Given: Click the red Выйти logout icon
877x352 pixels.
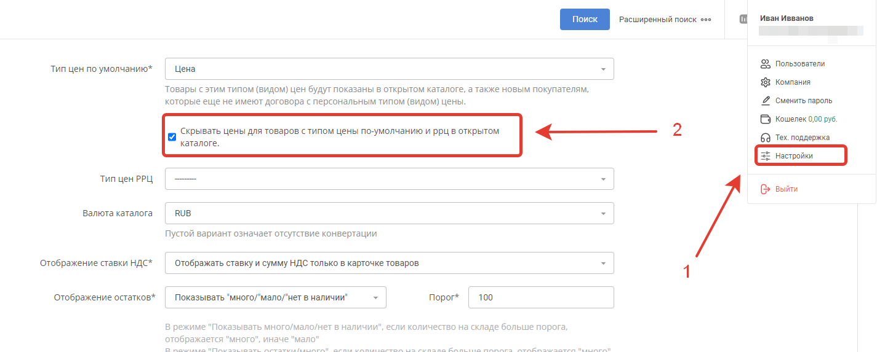Looking at the screenshot, I should [x=766, y=189].
